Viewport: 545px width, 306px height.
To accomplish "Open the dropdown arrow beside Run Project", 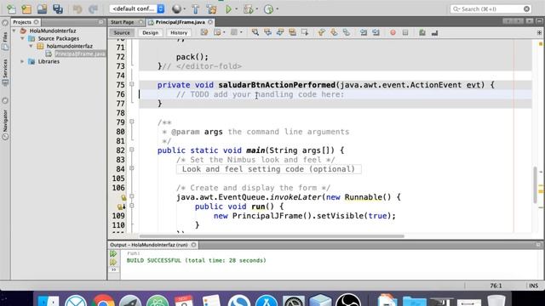I will 237,9.
